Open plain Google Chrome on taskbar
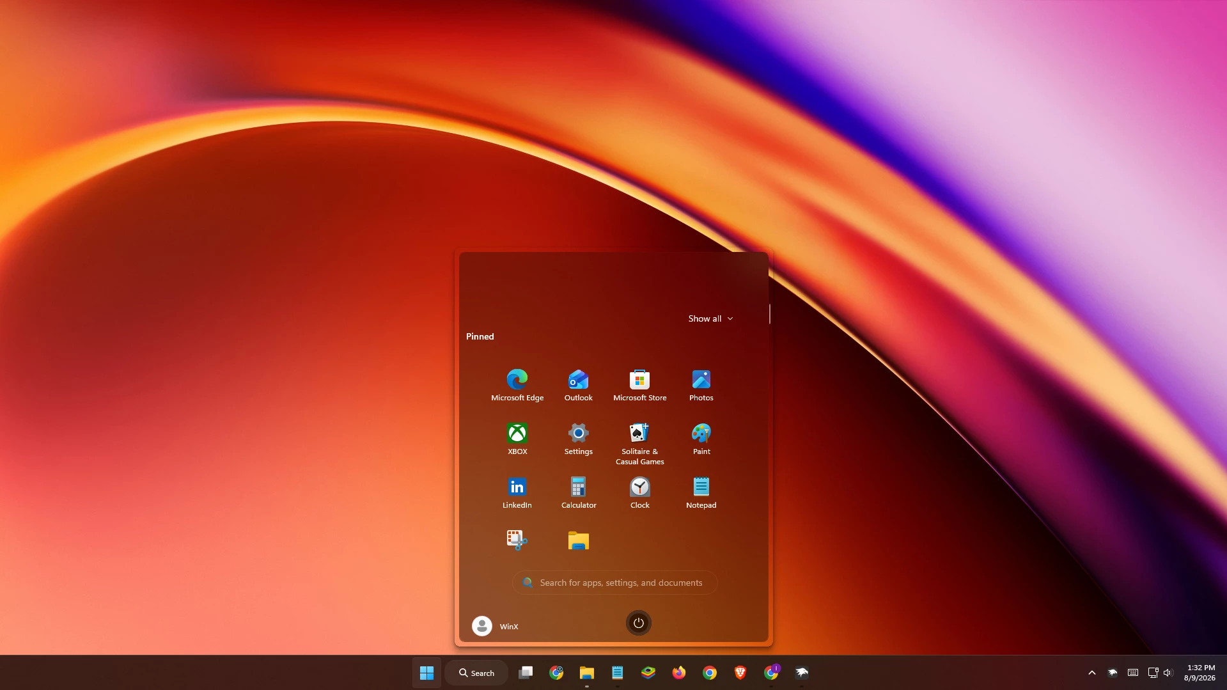Image resolution: width=1227 pixels, height=690 pixels. tap(710, 673)
